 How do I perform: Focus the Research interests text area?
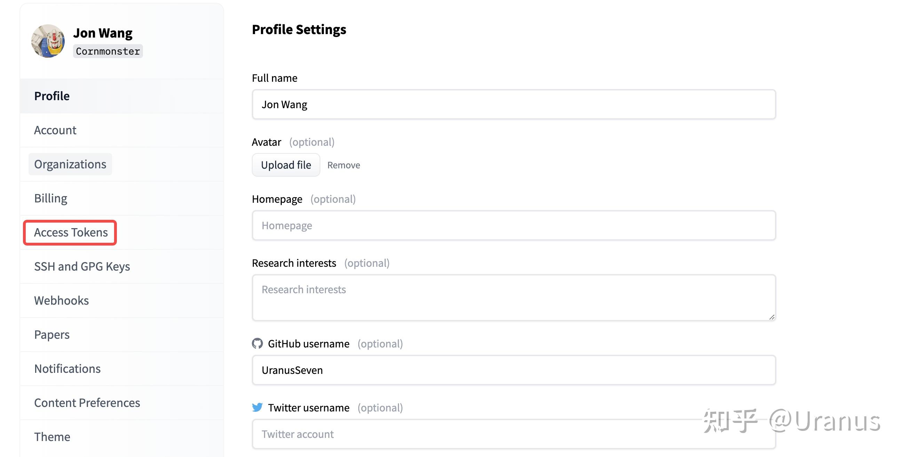tap(513, 298)
